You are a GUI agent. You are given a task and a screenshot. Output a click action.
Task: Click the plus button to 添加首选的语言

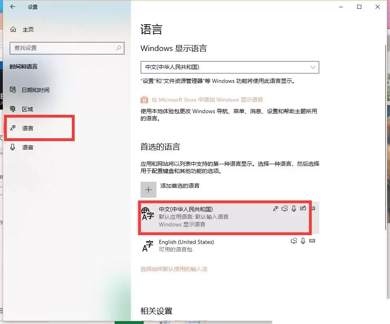148,190
